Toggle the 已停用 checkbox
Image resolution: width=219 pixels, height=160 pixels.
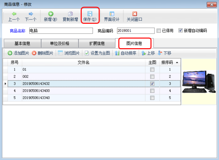pyautogui.click(x=159, y=30)
